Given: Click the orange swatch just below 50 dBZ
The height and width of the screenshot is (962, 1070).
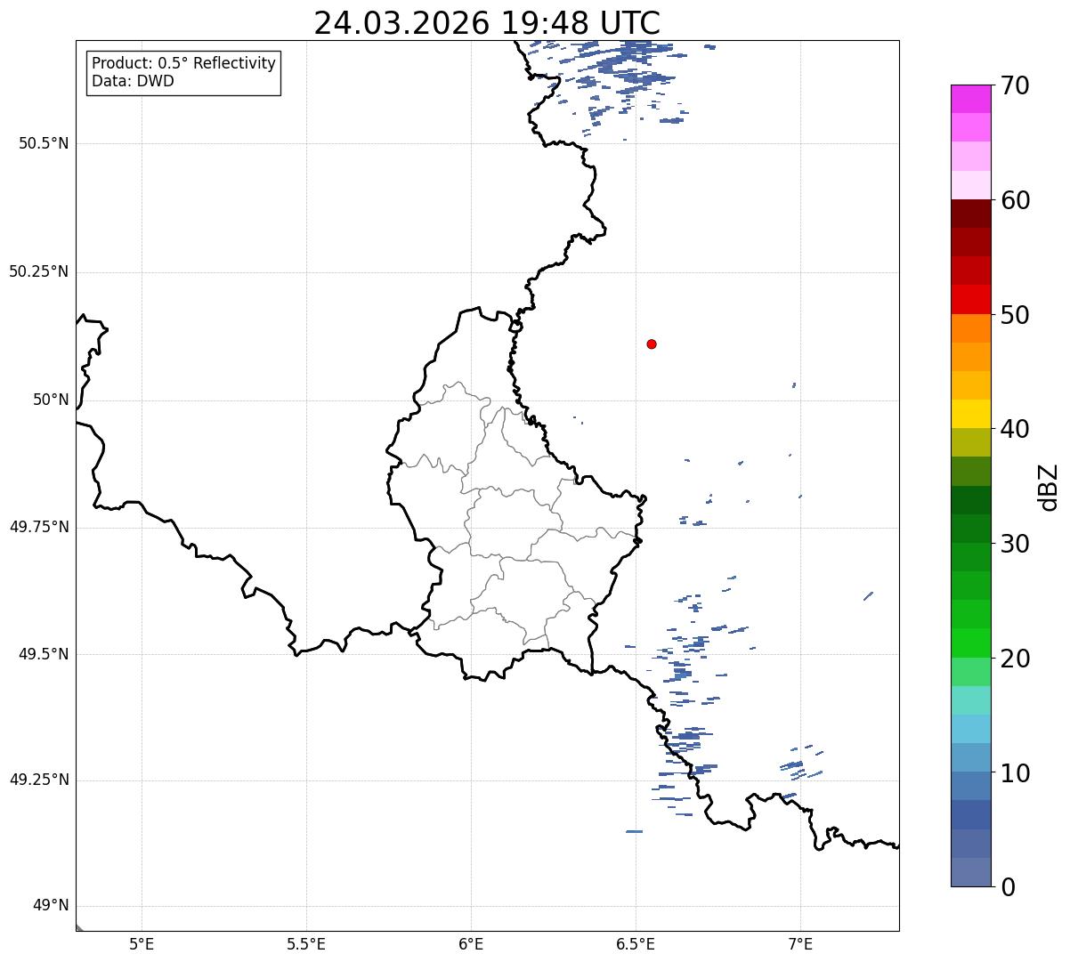Looking at the screenshot, I should tap(970, 328).
